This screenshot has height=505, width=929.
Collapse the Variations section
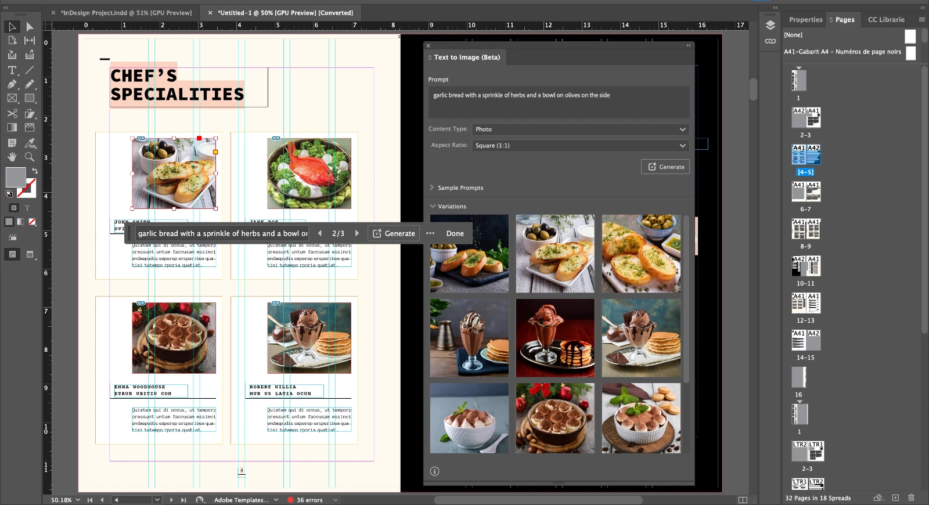point(433,206)
